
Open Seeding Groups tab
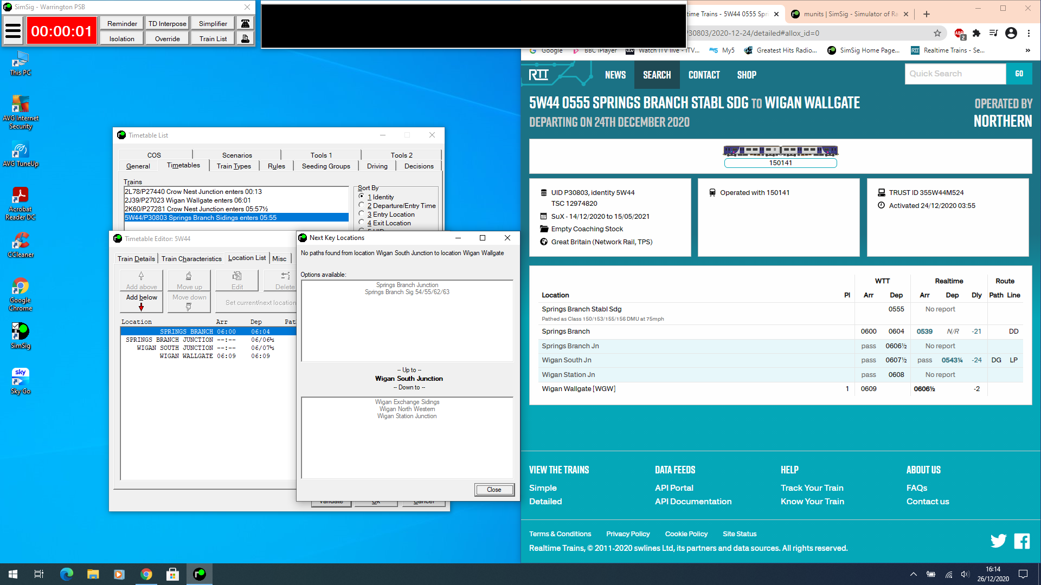point(326,166)
